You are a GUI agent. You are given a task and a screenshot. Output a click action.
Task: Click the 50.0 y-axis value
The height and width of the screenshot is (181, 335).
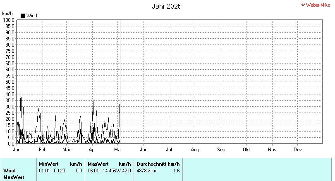point(10,82)
